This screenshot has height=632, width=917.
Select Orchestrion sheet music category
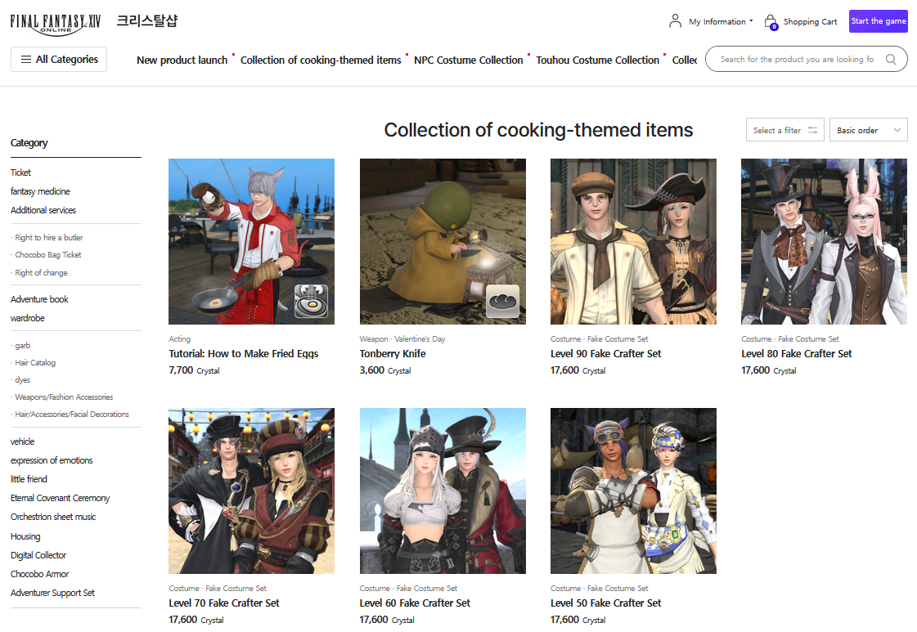click(53, 517)
